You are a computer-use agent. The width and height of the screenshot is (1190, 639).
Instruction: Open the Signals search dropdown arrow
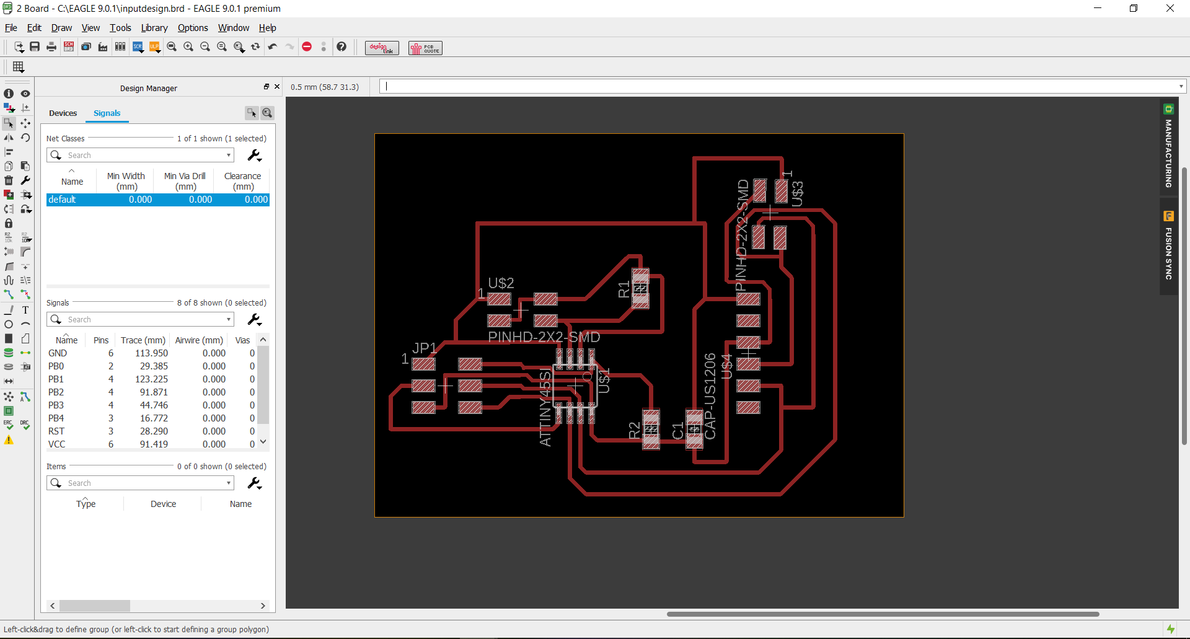click(229, 319)
